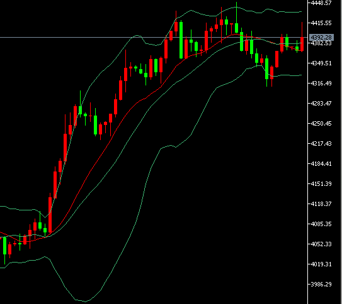Viewport: 342px width, 304px height.
Task: Click the 4283.47 price axis label
Action: pos(321,103)
